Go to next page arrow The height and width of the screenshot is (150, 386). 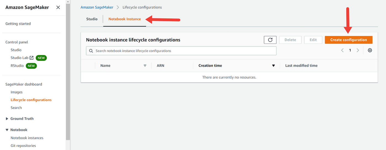[358, 50]
